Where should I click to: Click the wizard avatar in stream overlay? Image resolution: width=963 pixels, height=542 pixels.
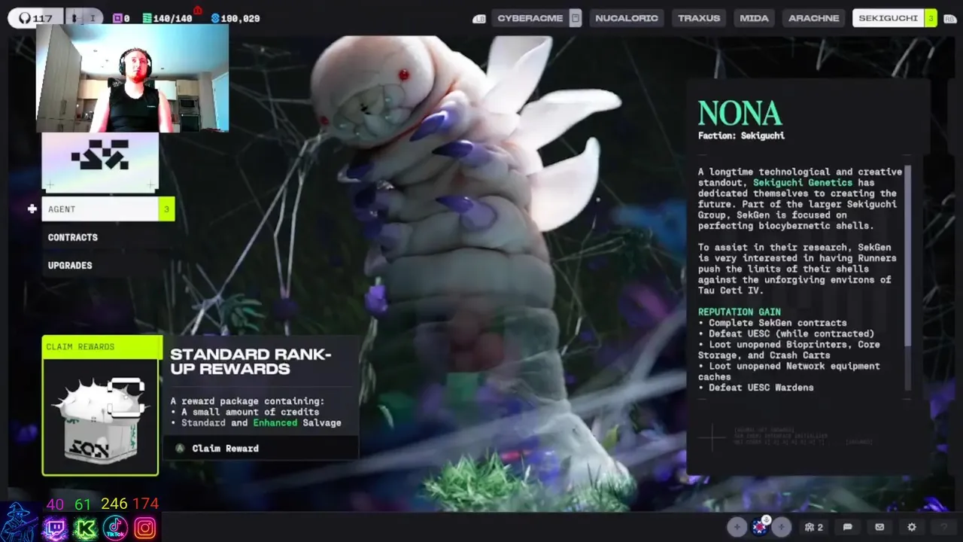pos(19,522)
